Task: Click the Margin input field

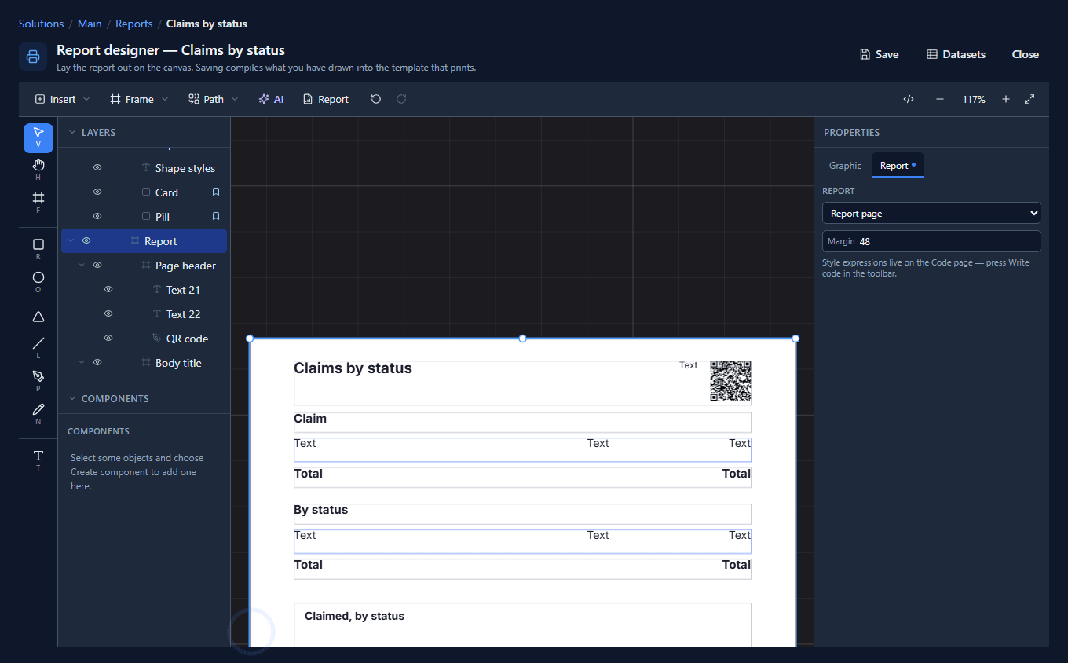Action: click(x=931, y=241)
